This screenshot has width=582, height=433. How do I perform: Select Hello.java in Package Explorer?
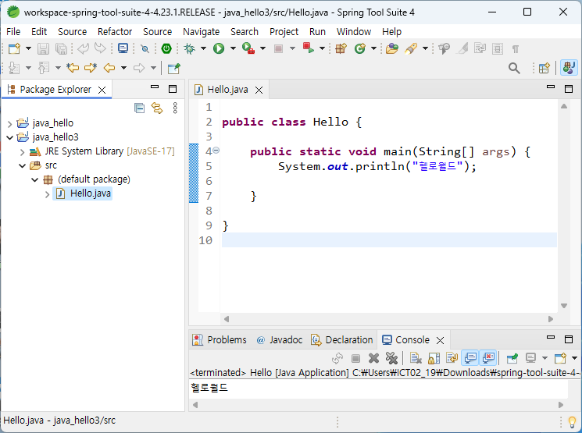(90, 193)
